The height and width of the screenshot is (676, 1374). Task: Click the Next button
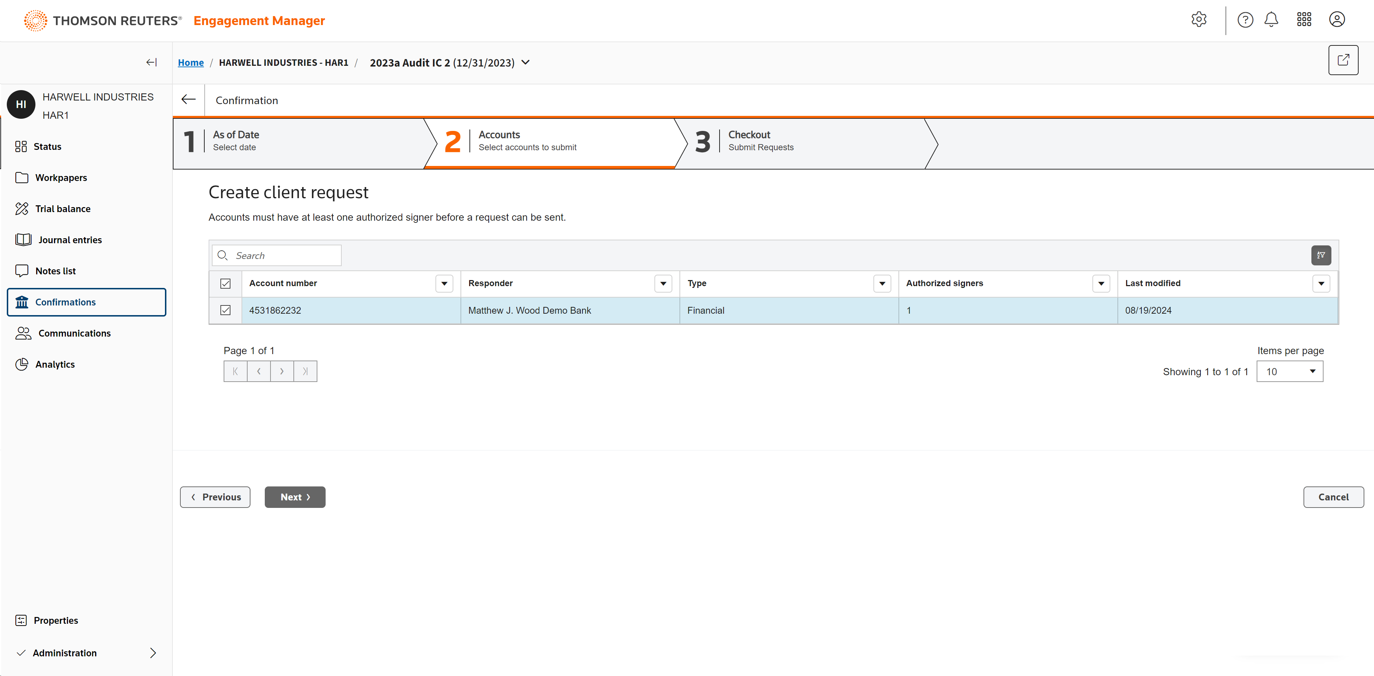tap(294, 497)
